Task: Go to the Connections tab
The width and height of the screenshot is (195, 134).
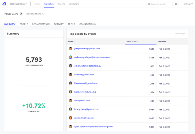Action: click(87, 24)
